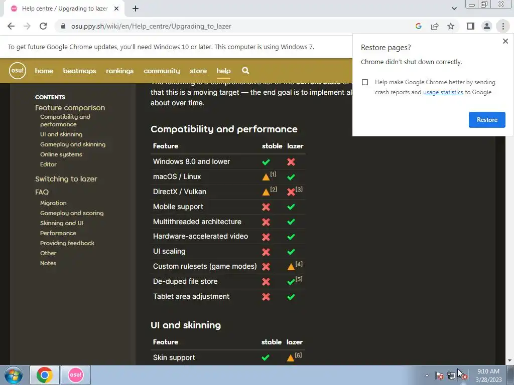
Task: Click network tray icon
Action: 451,375
